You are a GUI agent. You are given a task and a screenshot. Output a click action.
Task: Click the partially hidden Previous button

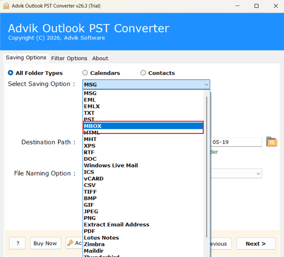click(221, 244)
